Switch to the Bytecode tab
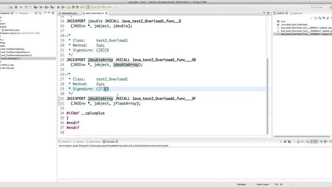This screenshot has width=332, height=187. pos(296,13)
